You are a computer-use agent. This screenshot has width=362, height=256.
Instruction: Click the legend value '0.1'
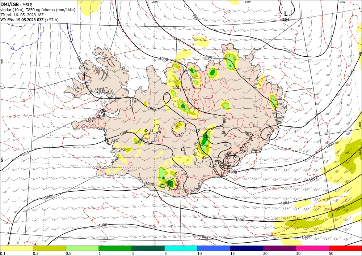[3, 253]
